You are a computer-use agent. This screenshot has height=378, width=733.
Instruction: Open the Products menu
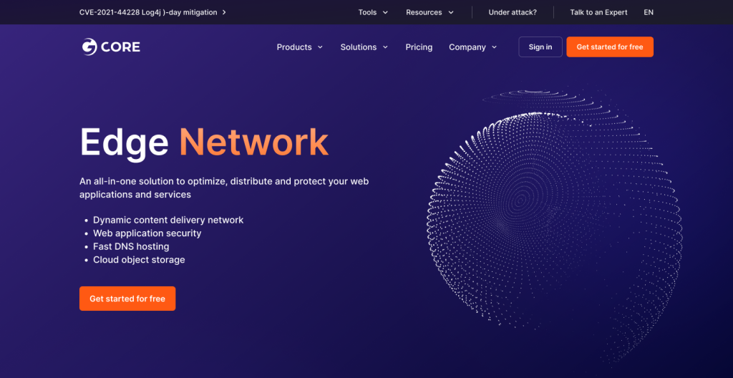coord(294,47)
